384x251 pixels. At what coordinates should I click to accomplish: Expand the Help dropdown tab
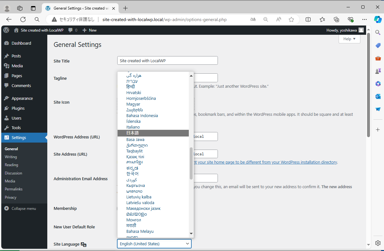(349, 39)
